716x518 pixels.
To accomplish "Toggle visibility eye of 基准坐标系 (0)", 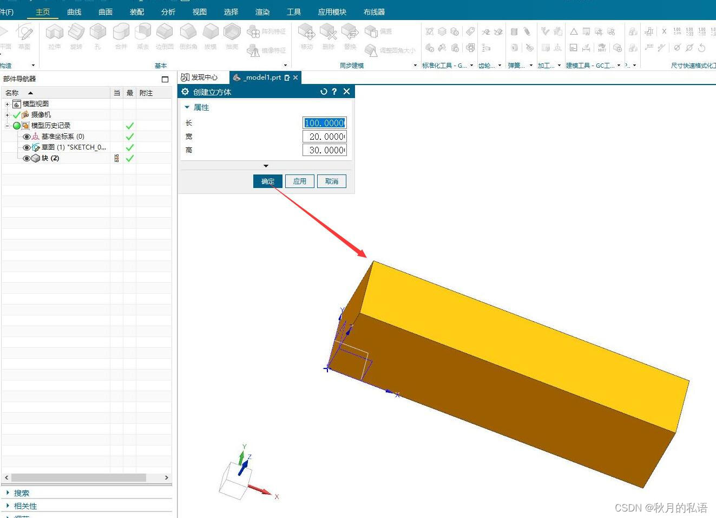I will coord(27,137).
